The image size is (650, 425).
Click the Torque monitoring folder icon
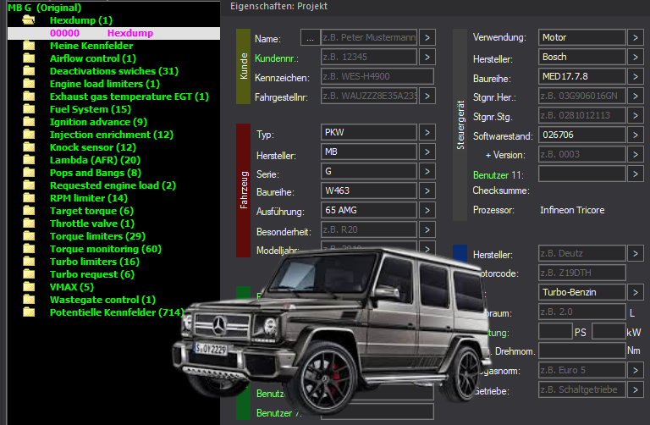[29, 249]
